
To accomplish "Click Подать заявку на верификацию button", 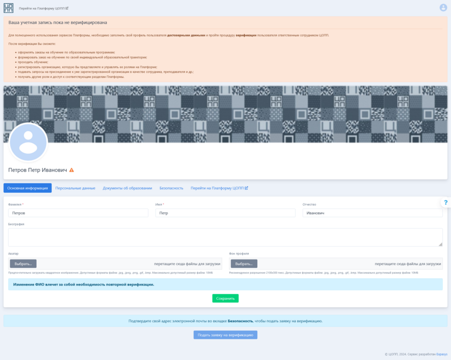I will point(225,335).
